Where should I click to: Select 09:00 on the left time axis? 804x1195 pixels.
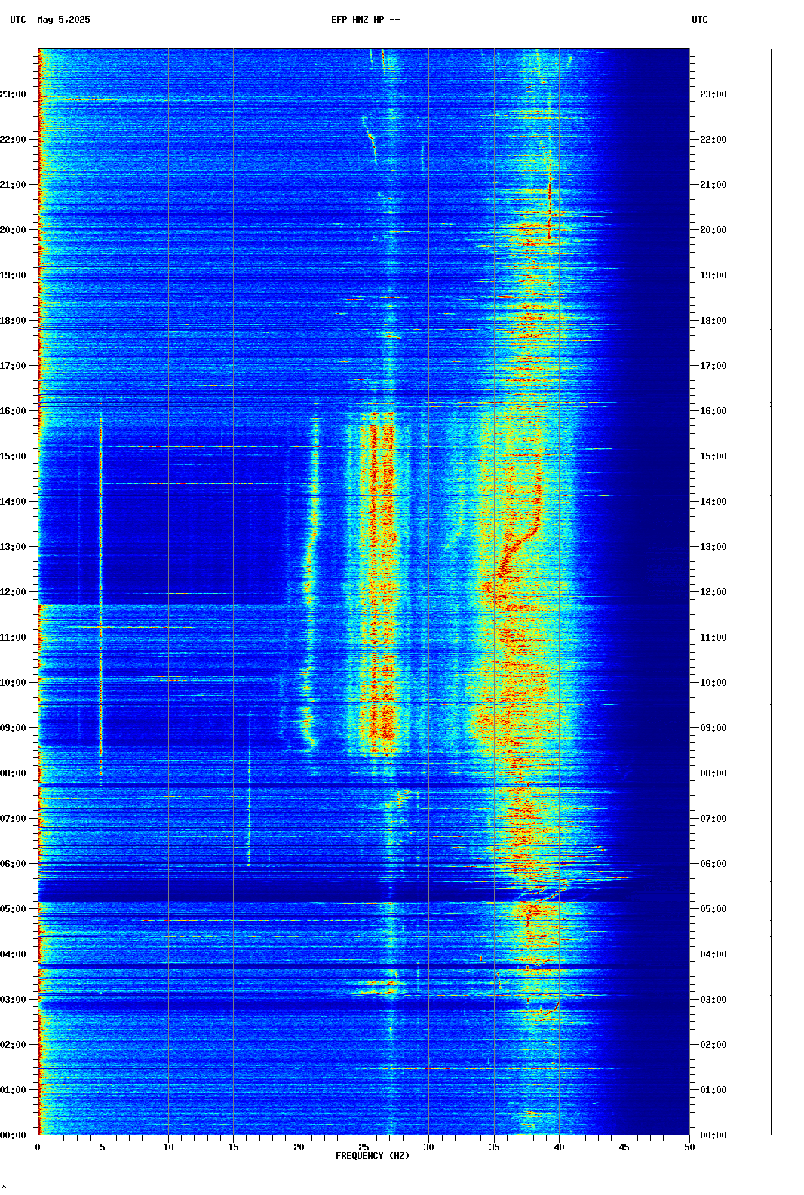coord(13,728)
